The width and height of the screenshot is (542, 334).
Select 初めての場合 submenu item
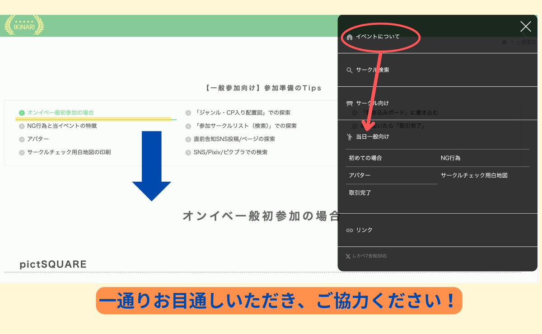tap(365, 158)
